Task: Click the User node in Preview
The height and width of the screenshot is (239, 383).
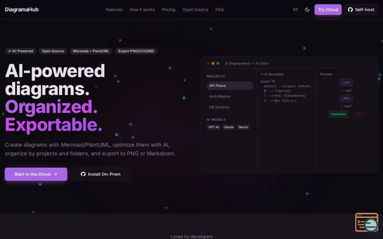Action: point(346,82)
